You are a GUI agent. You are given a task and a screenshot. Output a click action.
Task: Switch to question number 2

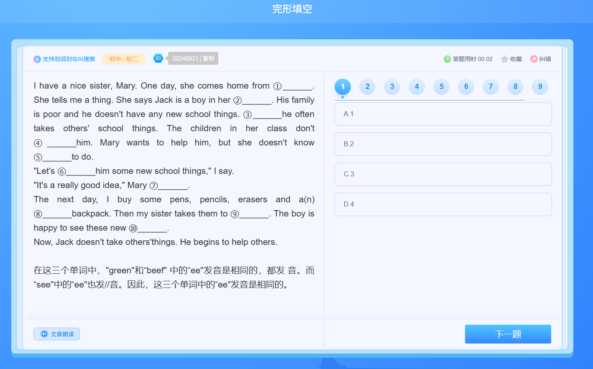click(x=367, y=87)
